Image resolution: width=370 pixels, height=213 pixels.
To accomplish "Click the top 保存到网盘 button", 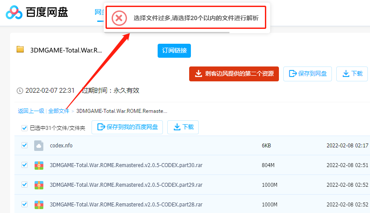I will (x=307, y=74).
